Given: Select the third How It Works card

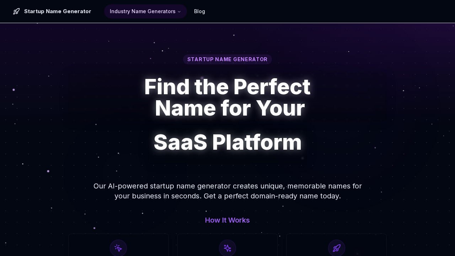Looking at the screenshot, I should coord(336,245).
